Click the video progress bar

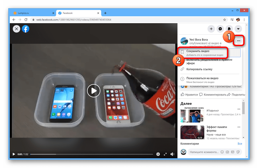(x=90, y=154)
